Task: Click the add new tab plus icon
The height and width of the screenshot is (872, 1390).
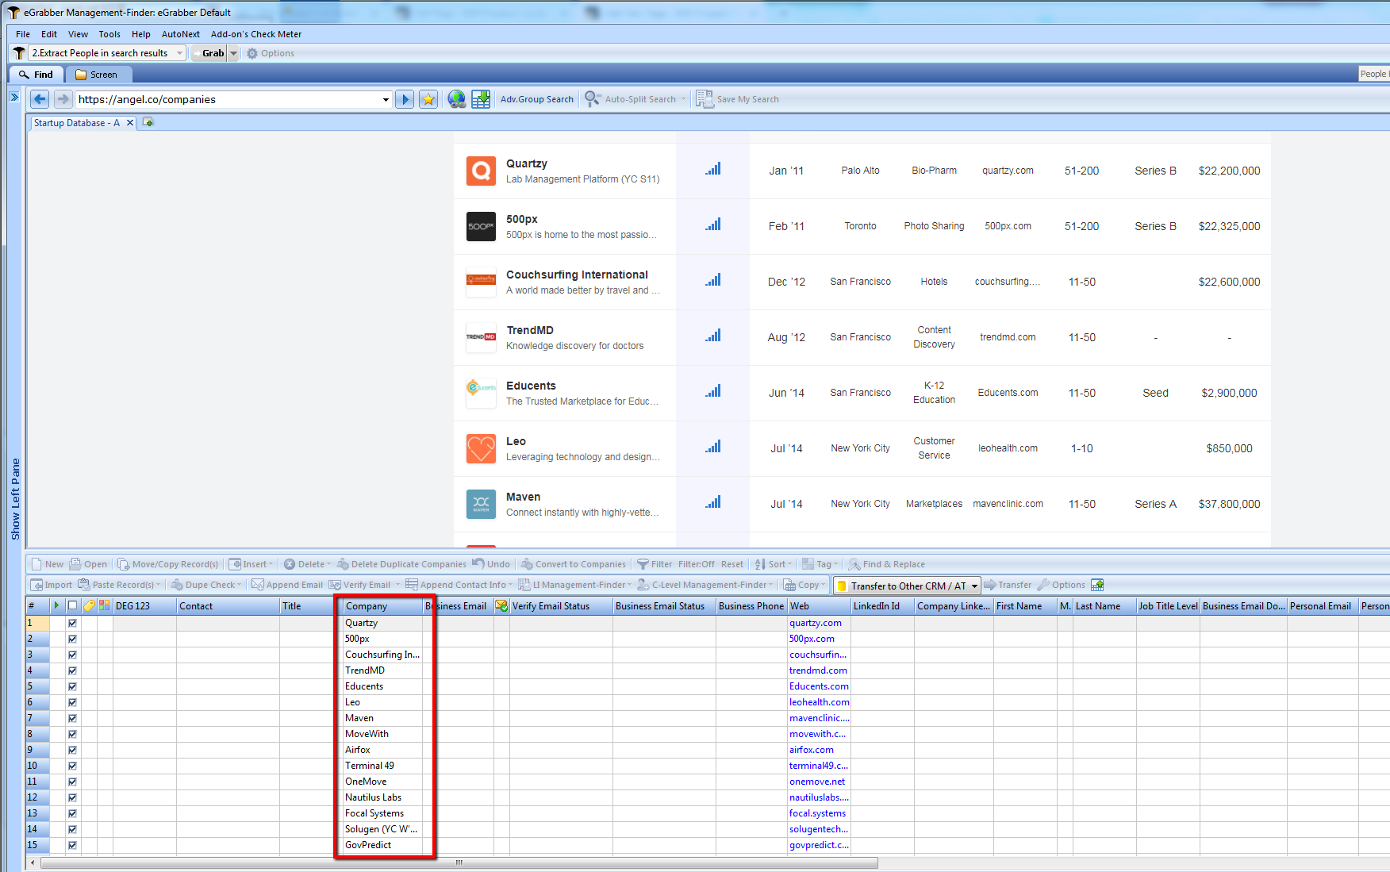Action: 148,122
